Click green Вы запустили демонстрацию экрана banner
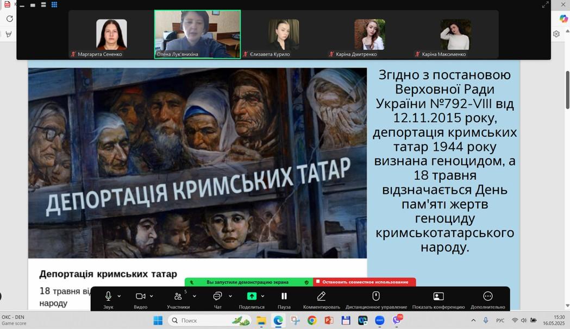Viewport: 570px width, 329px height. tap(247, 282)
